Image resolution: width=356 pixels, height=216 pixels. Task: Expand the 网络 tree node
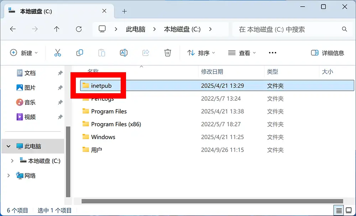(x=9, y=175)
